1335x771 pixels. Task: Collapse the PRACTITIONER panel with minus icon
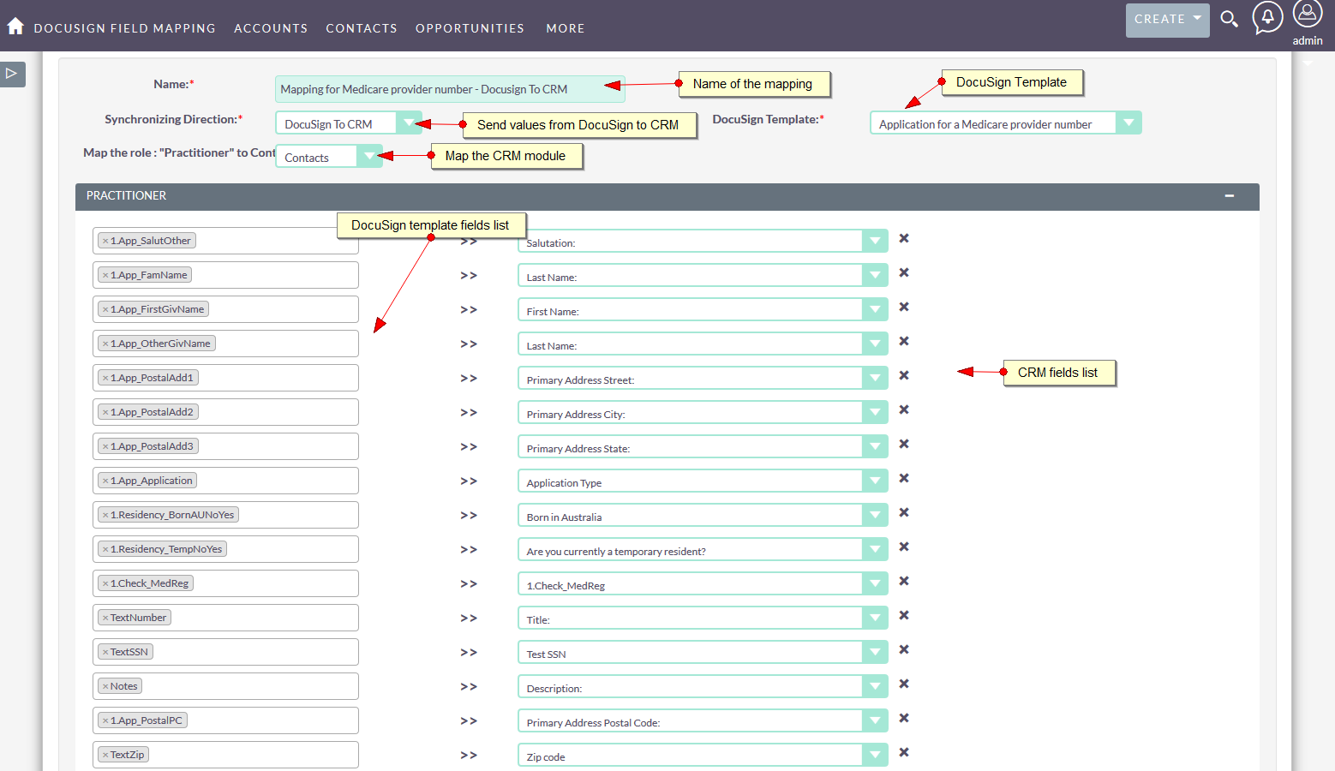[1230, 196]
